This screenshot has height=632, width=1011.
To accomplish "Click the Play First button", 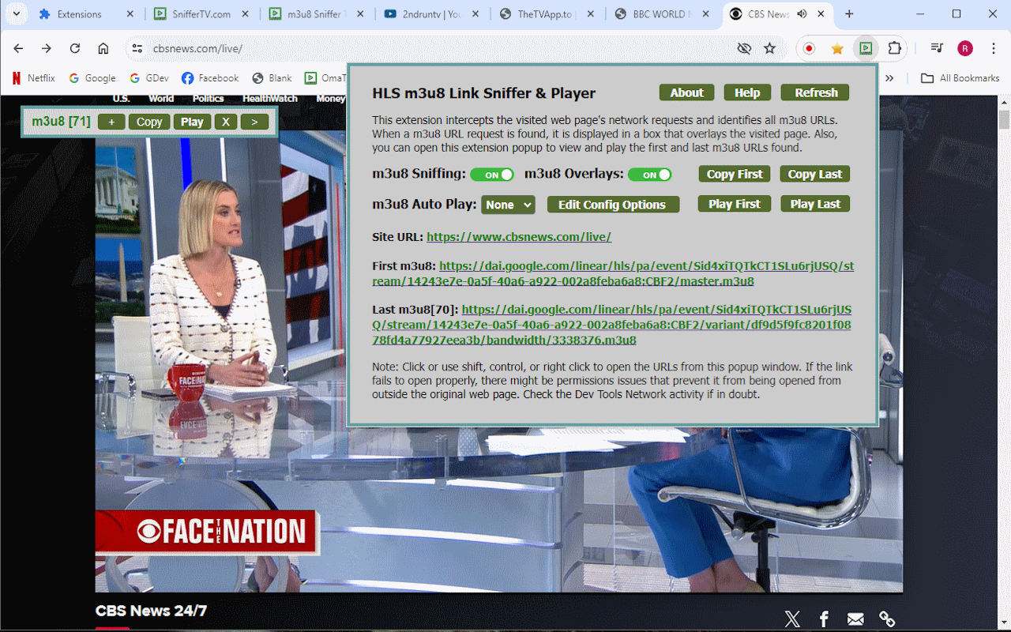I will [x=735, y=204].
